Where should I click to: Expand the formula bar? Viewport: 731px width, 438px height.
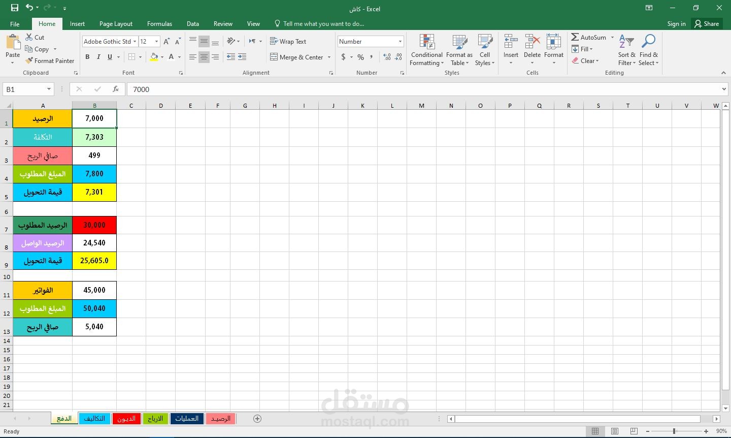pyautogui.click(x=724, y=89)
